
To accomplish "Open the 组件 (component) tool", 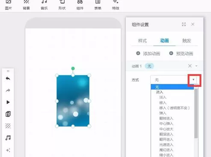I will tap(80, 5).
